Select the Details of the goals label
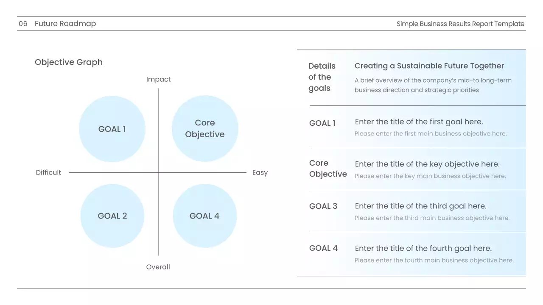Viewport: 543px width, 305px height. [322, 77]
